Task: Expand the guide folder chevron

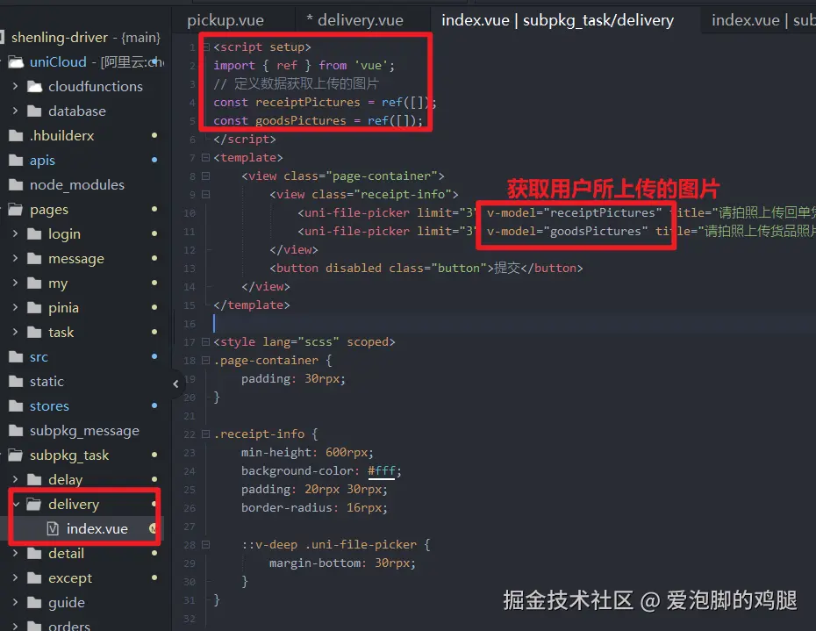Action: (x=15, y=602)
